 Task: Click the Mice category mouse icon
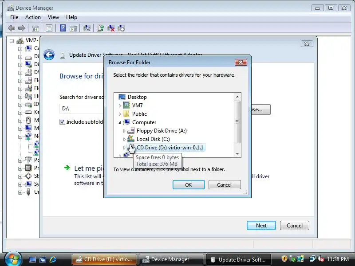click(x=28, y=120)
